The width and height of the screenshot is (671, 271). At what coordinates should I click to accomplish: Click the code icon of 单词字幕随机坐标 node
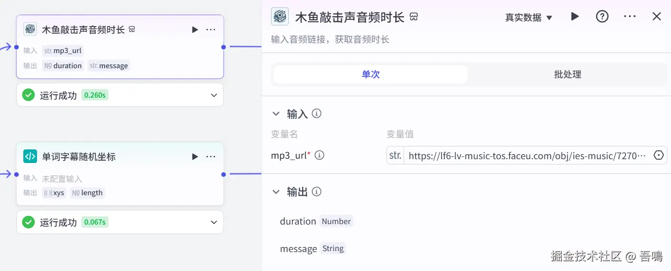coord(30,156)
